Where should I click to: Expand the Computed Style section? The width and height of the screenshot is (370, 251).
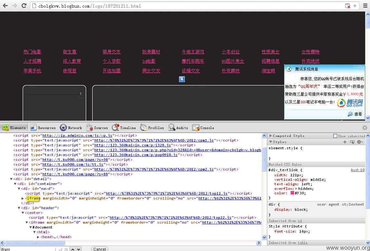click(270, 136)
